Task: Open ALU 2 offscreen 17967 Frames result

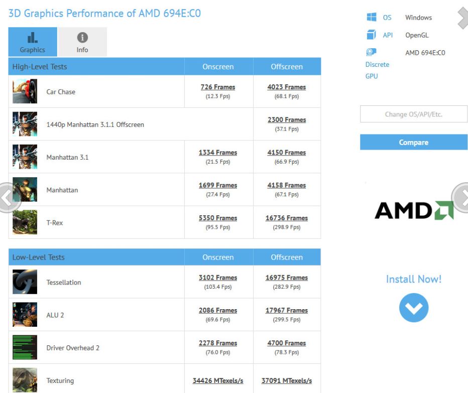Action: click(x=287, y=311)
